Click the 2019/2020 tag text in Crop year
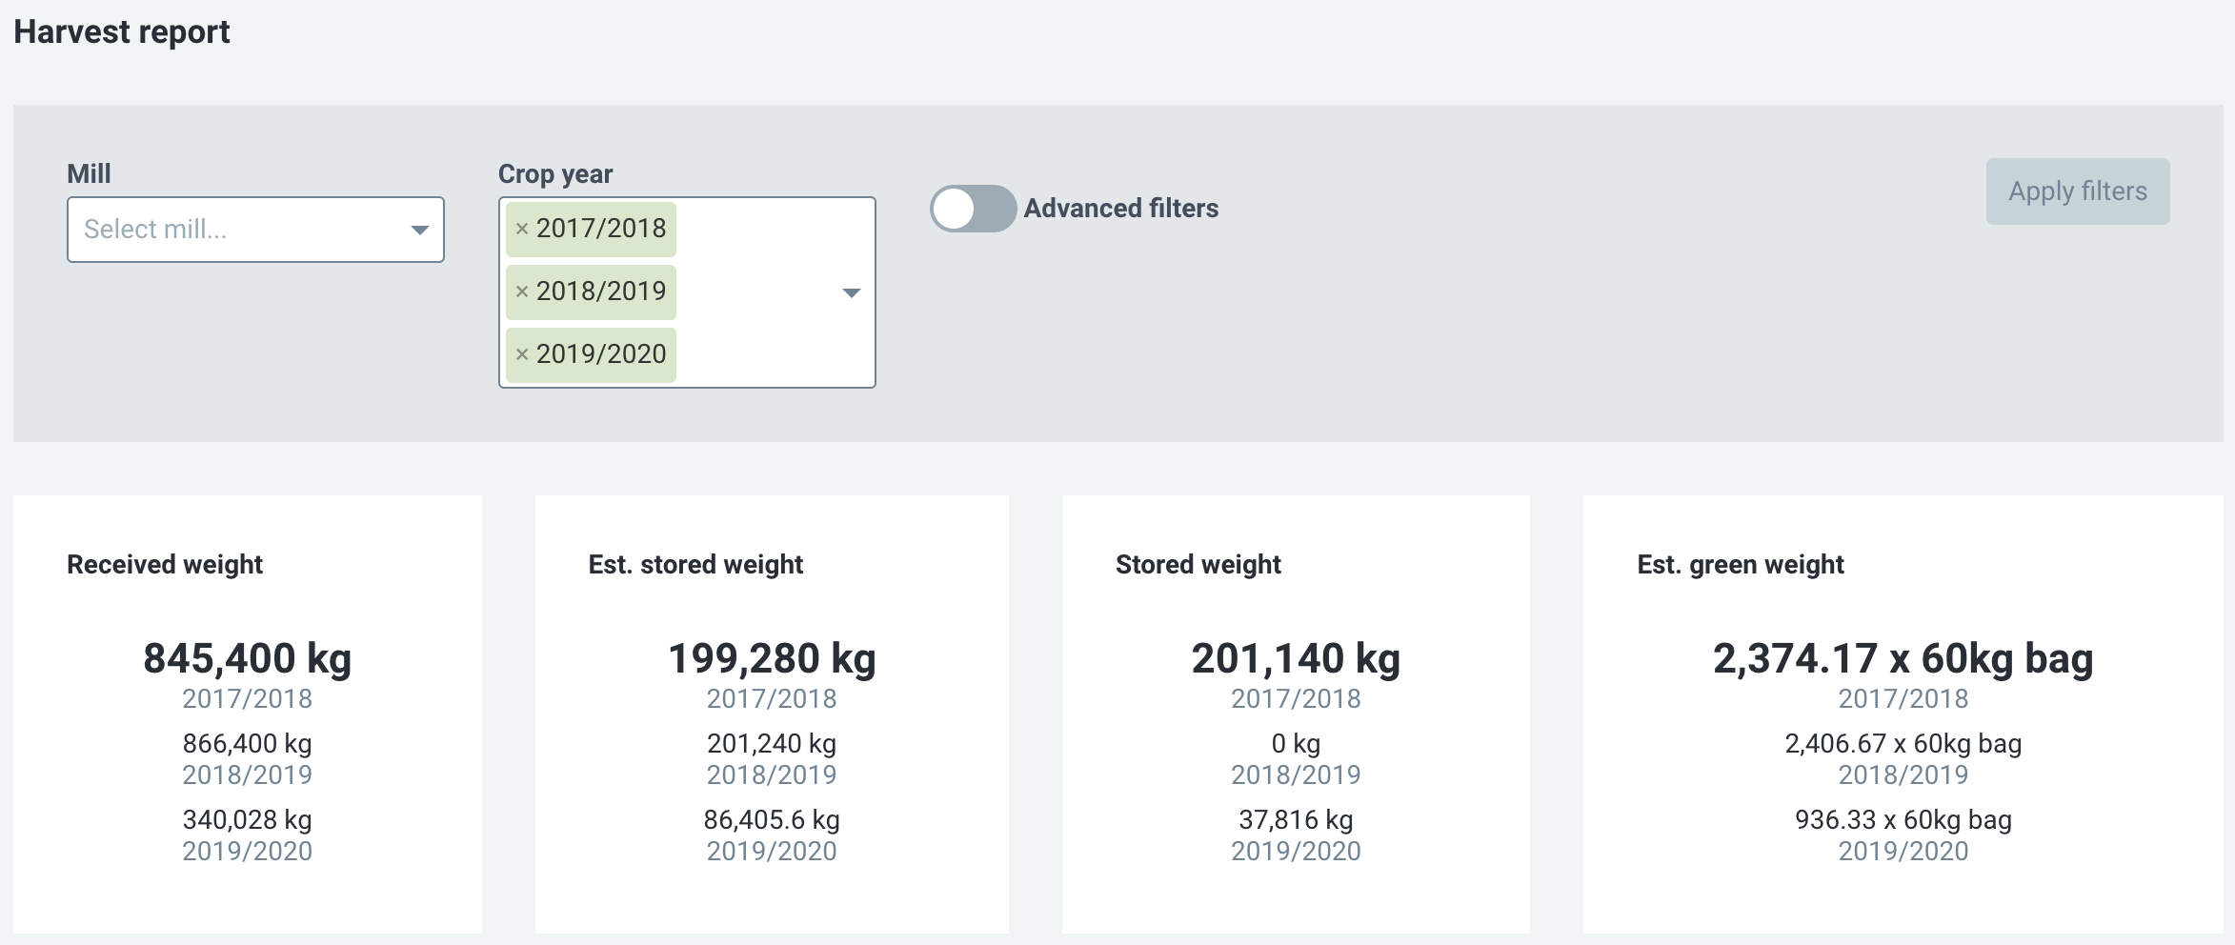This screenshot has height=945, width=2235. coord(601,355)
